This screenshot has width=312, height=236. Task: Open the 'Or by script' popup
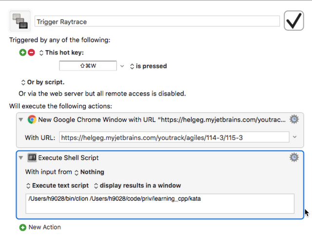[43, 82]
